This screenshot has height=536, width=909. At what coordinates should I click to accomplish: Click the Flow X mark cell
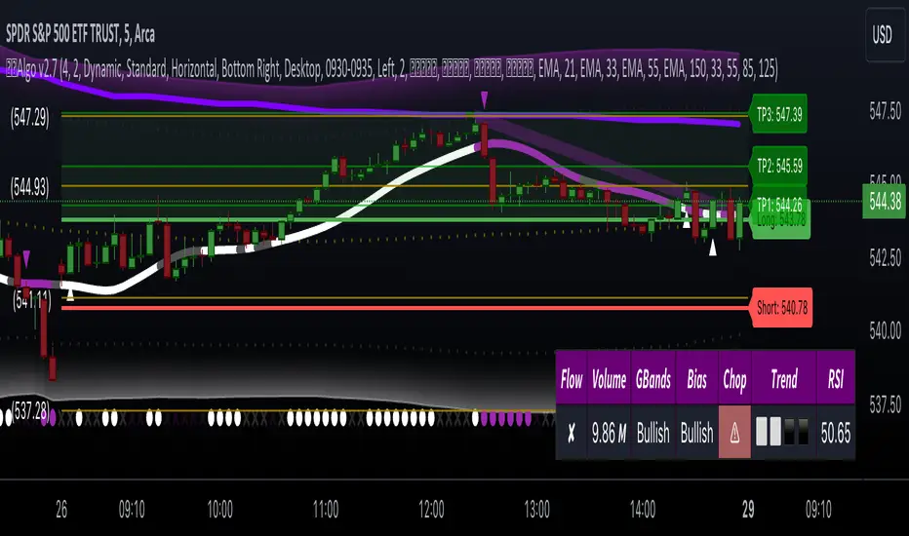pos(572,433)
